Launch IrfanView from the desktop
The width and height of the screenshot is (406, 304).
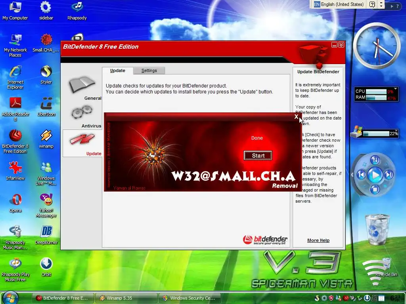[x=15, y=171]
